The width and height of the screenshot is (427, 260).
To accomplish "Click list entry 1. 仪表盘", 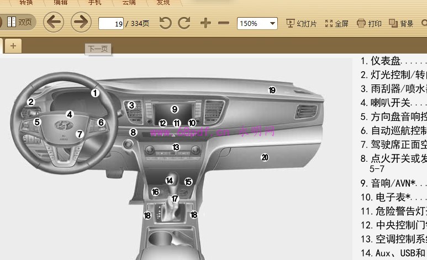I will [394, 61].
